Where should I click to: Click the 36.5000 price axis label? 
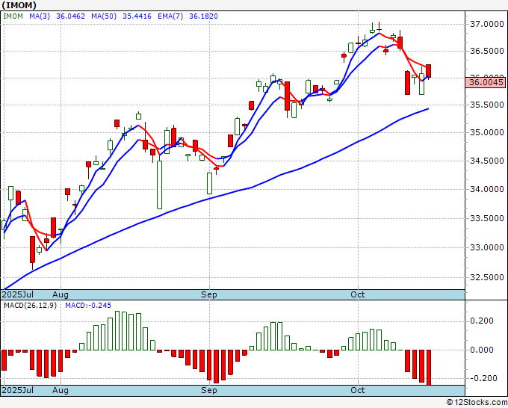pyautogui.click(x=486, y=51)
